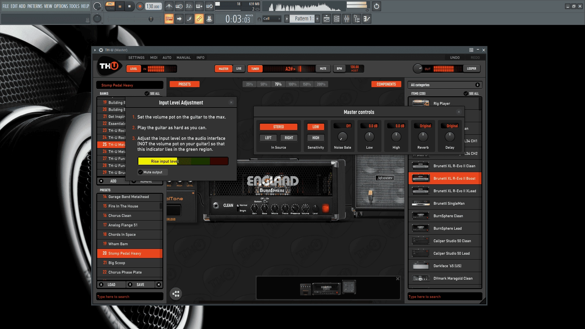Set sensitivity to HIGH
The image size is (585, 329).
pyautogui.click(x=316, y=138)
